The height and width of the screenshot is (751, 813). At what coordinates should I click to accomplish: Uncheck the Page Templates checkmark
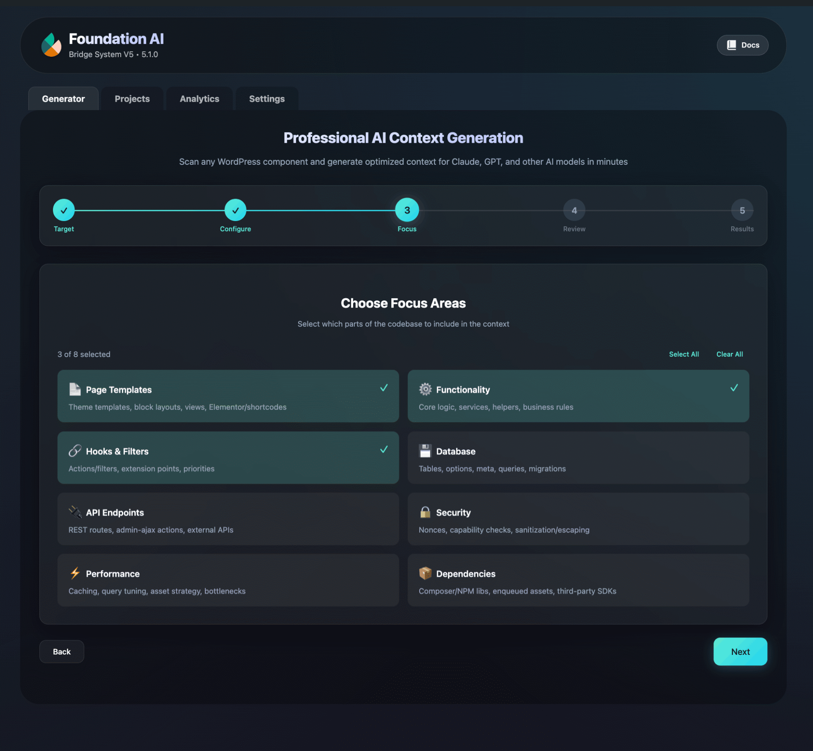coord(384,388)
